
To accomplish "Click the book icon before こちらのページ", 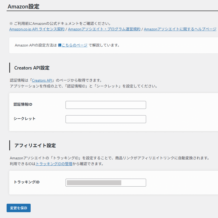I will click(x=59, y=45).
